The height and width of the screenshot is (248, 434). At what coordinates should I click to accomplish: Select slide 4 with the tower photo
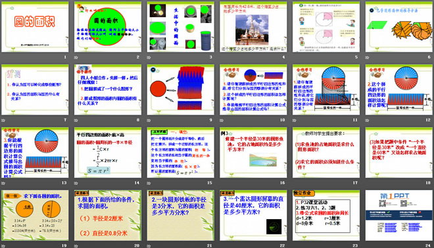coord(253,26)
